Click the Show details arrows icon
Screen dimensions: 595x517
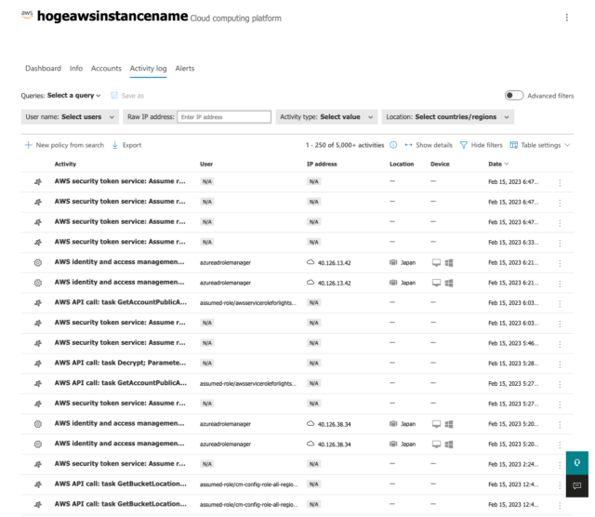(408, 145)
